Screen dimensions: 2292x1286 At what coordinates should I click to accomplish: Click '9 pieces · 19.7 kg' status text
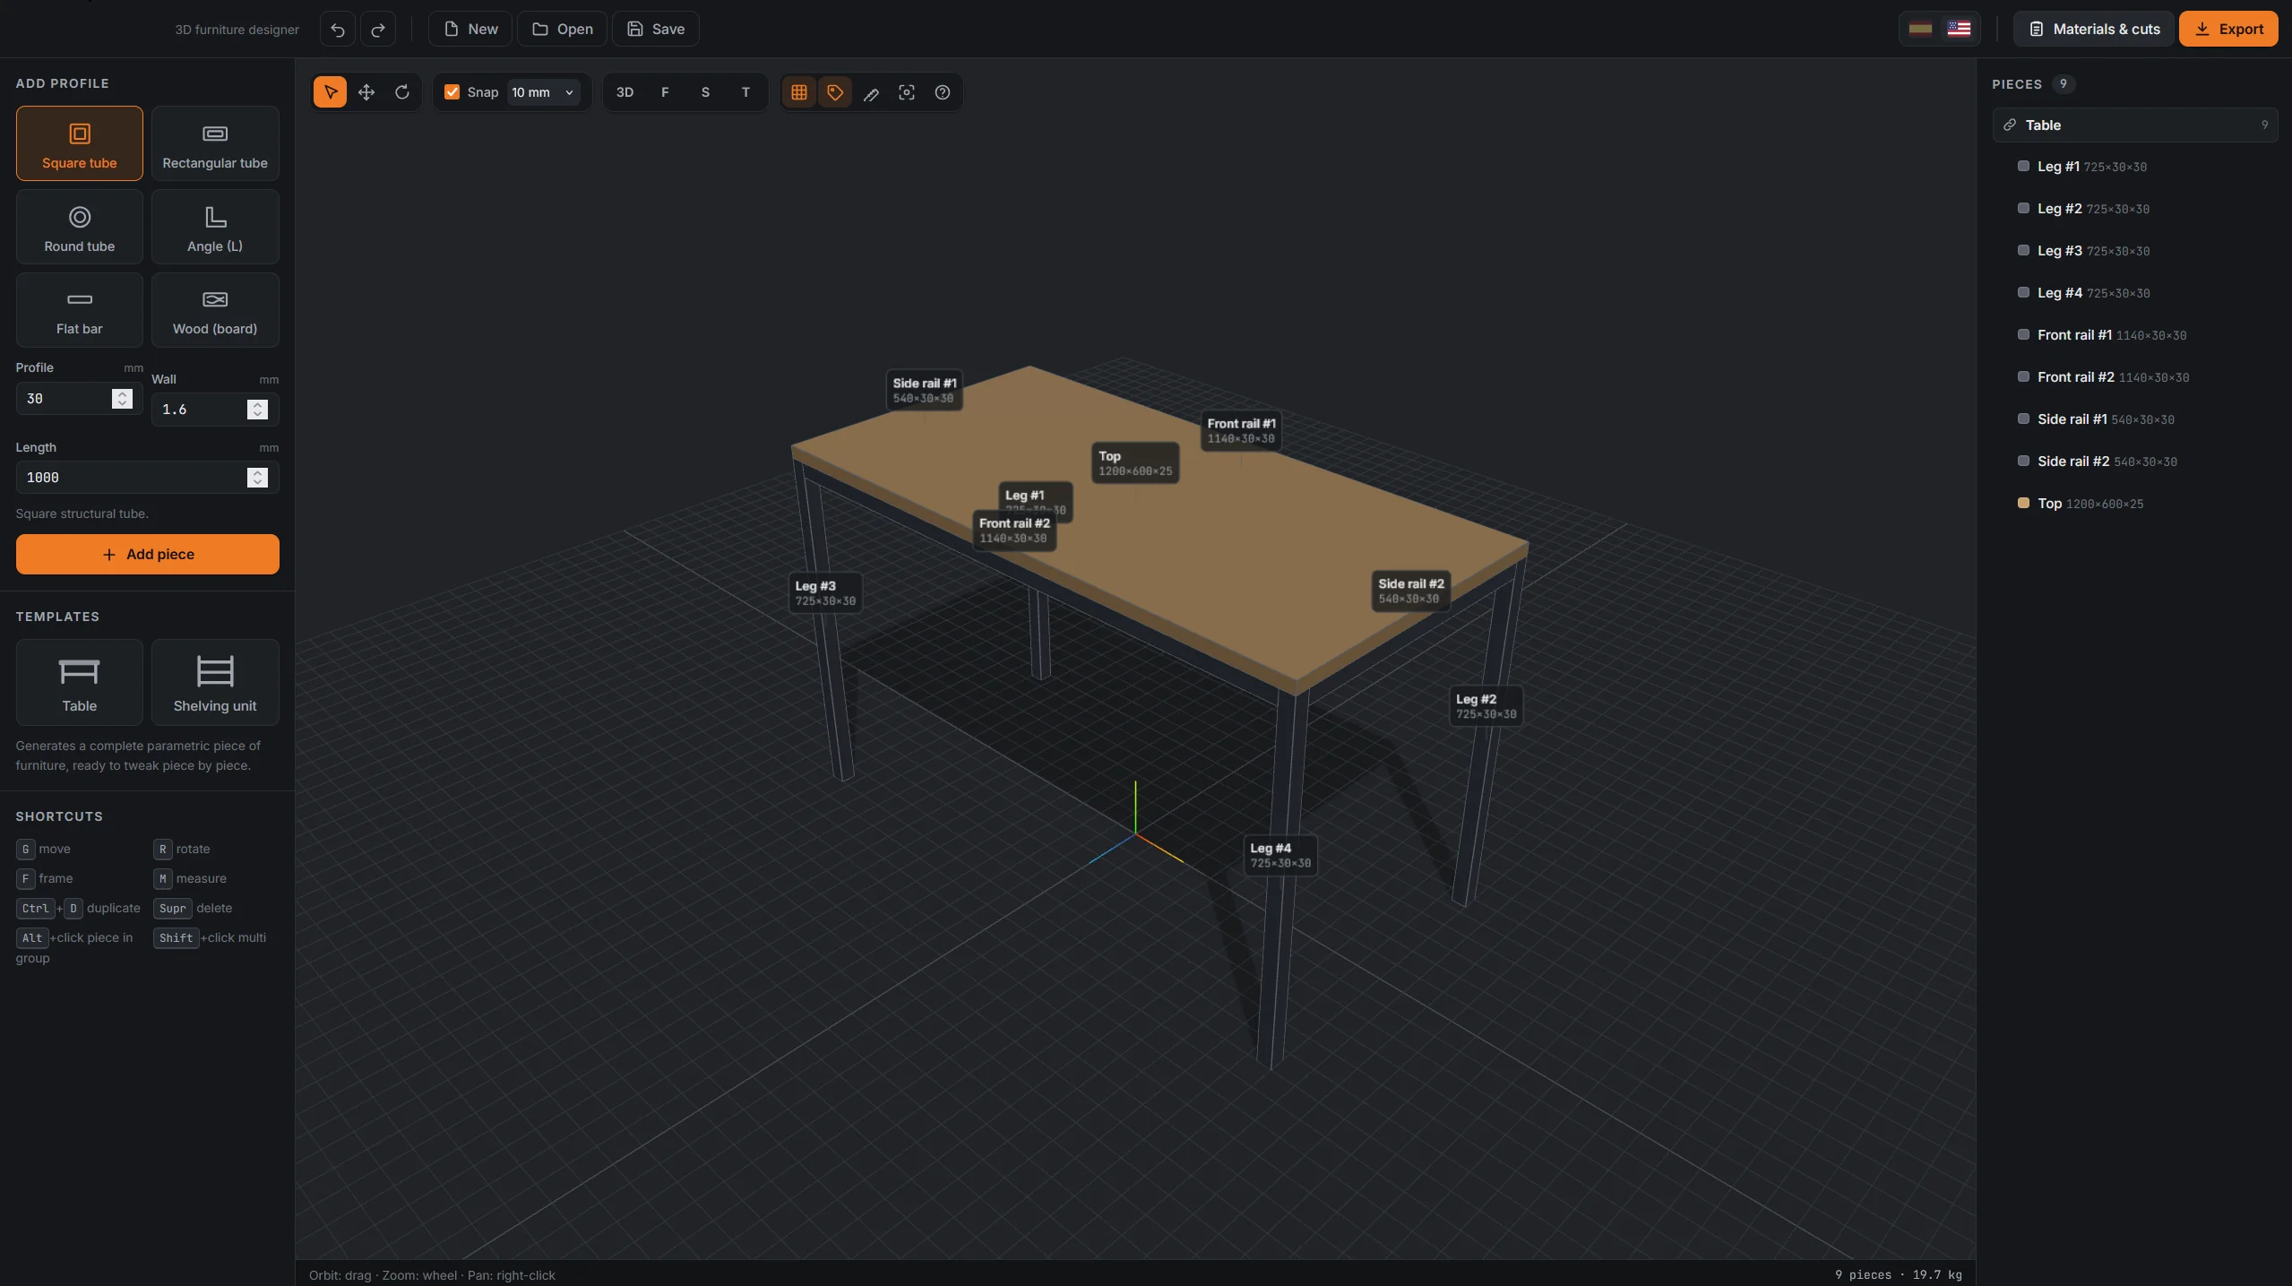1898,1274
